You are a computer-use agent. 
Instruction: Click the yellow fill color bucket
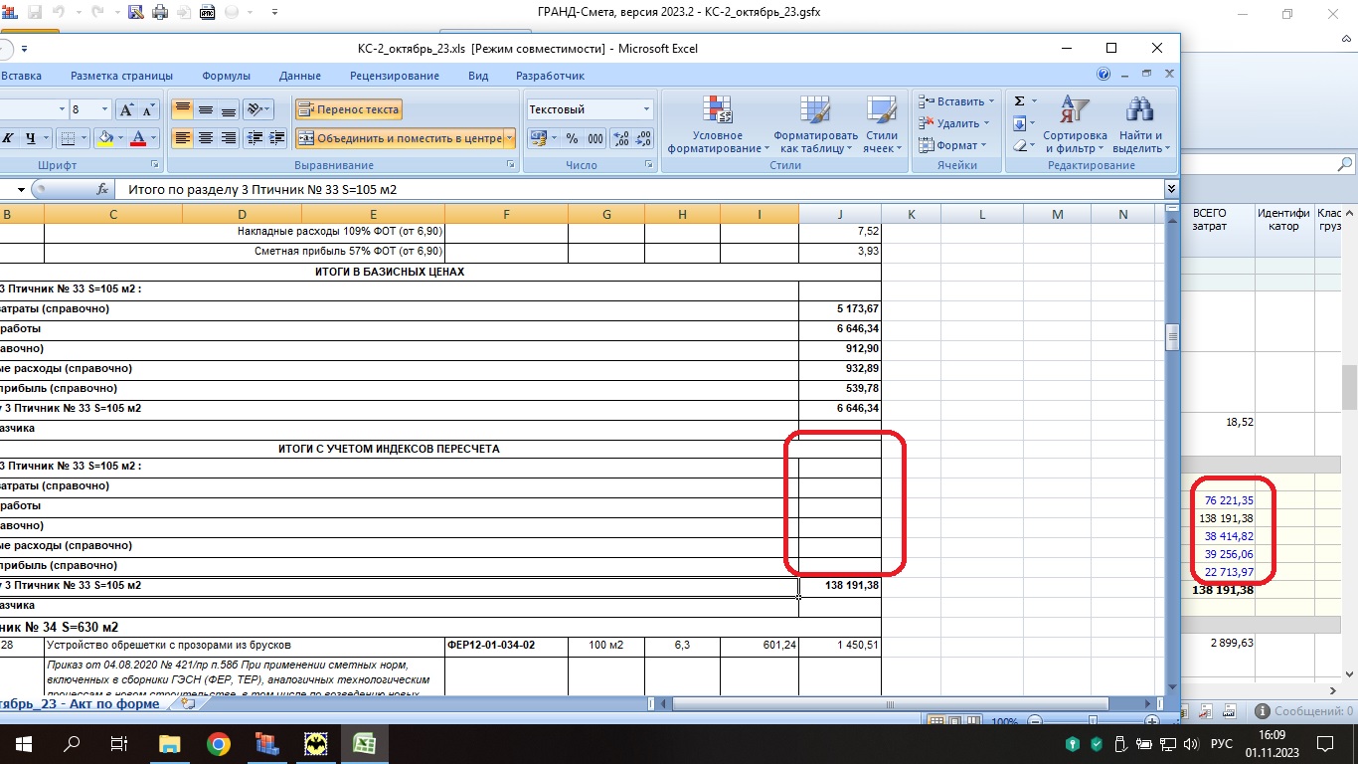pos(104,138)
